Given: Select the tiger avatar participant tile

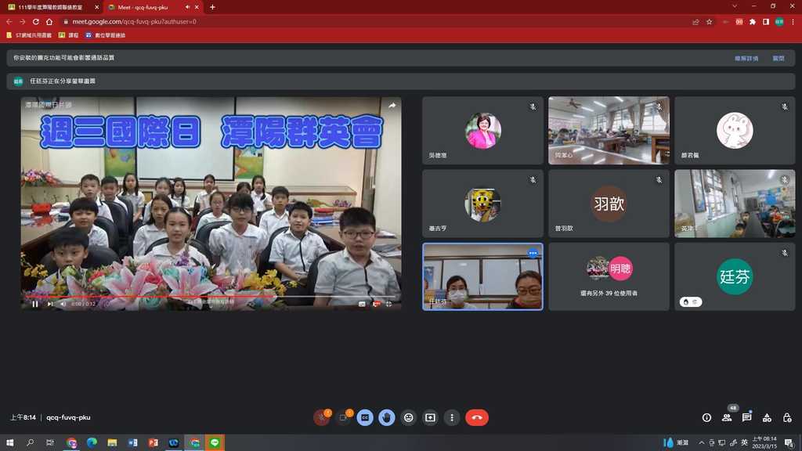Looking at the screenshot, I should click(x=482, y=204).
